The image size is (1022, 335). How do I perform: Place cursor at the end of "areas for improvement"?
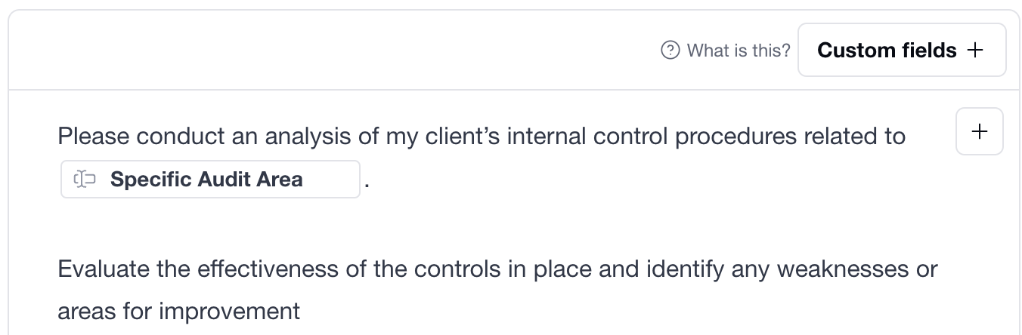pyautogui.click(x=301, y=311)
